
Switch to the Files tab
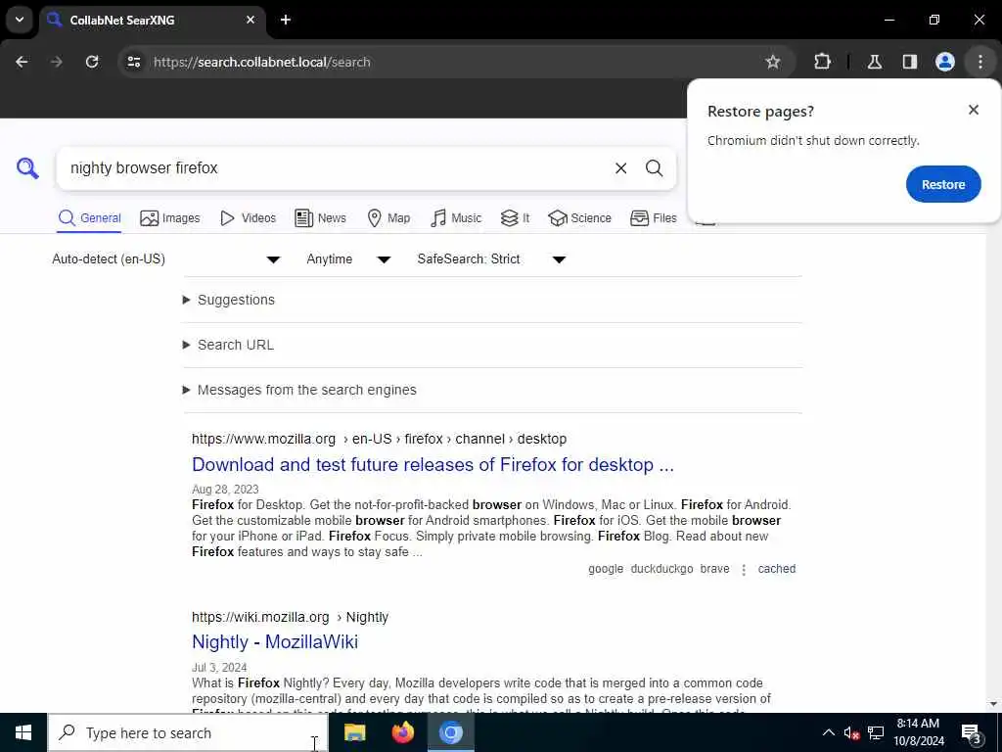(653, 218)
